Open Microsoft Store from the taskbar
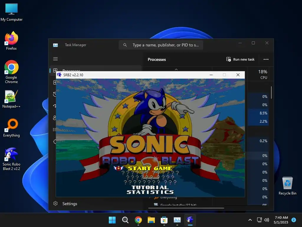Image resolution: width=302 pixels, height=227 pixels. [164, 220]
